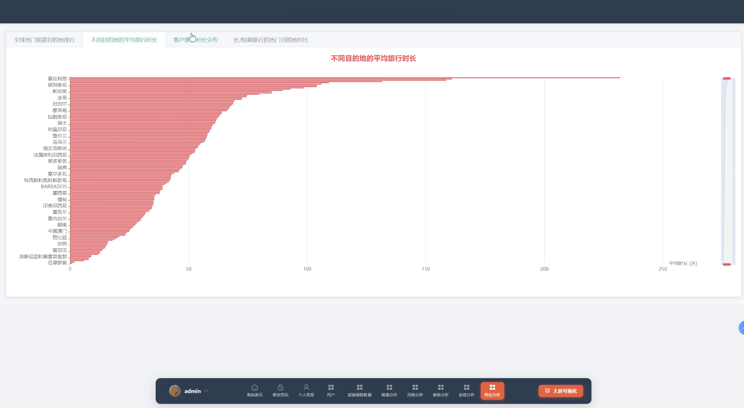This screenshot has width=744, height=408.
Task: Click the 留尼汪 axis label
Action: pos(60,250)
